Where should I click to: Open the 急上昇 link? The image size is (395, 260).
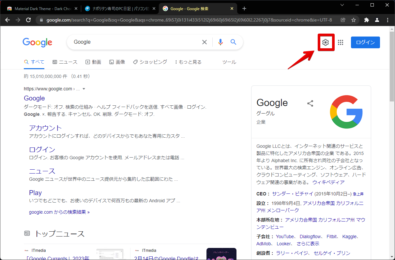tap(358, 194)
